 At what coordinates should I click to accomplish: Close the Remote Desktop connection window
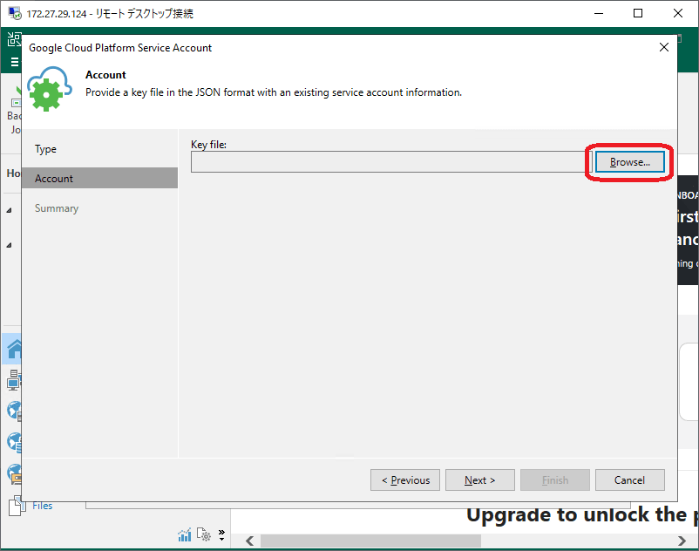[677, 13]
